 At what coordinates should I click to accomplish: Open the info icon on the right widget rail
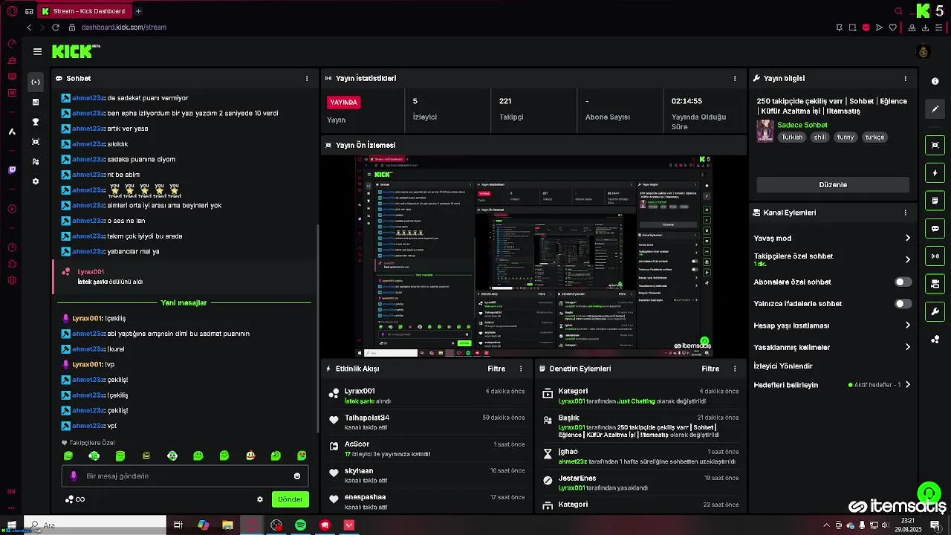(935, 81)
